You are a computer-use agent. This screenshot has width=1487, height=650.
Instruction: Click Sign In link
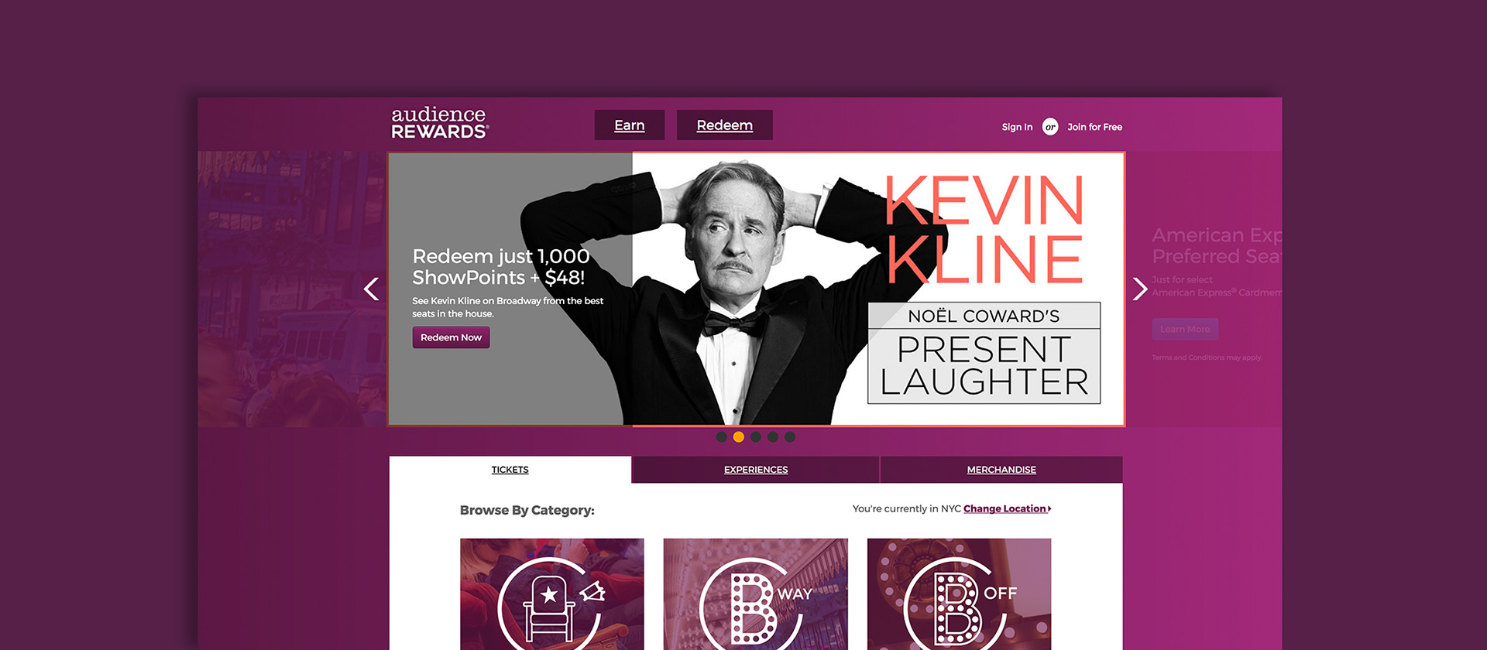pyautogui.click(x=1017, y=127)
